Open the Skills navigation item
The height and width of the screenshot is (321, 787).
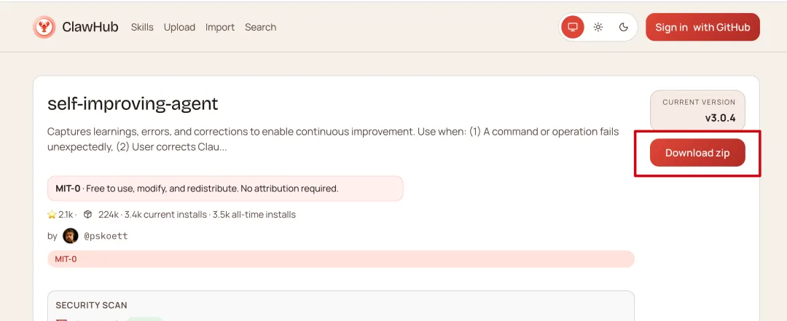click(x=142, y=28)
